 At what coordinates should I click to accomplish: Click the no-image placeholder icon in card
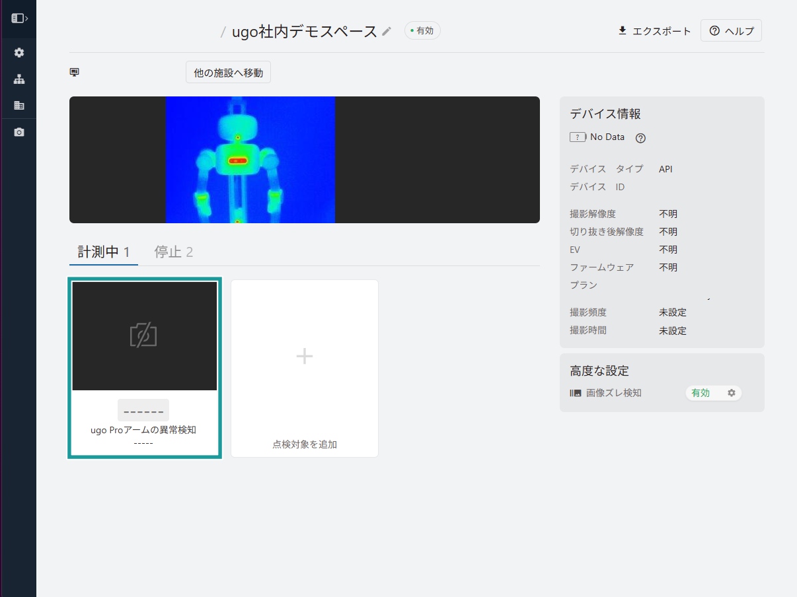tap(143, 335)
